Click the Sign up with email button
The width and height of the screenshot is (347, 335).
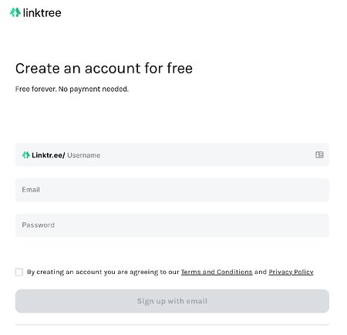[x=172, y=301]
